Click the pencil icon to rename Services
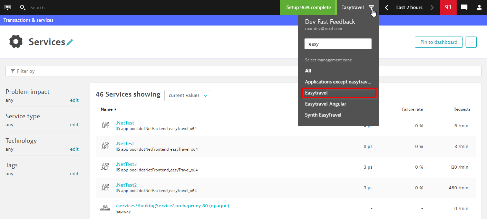Screen dimensions: 487x219 [70, 42]
